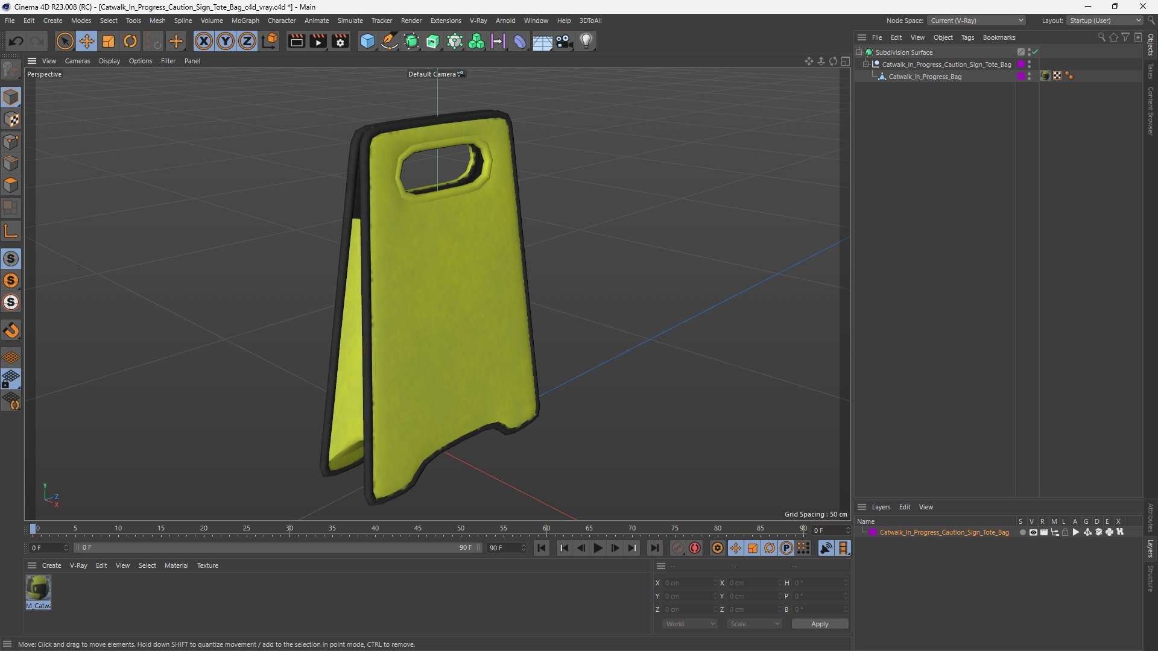Open the Node Space dropdown
Viewport: 1158px width, 651px height.
976,20
